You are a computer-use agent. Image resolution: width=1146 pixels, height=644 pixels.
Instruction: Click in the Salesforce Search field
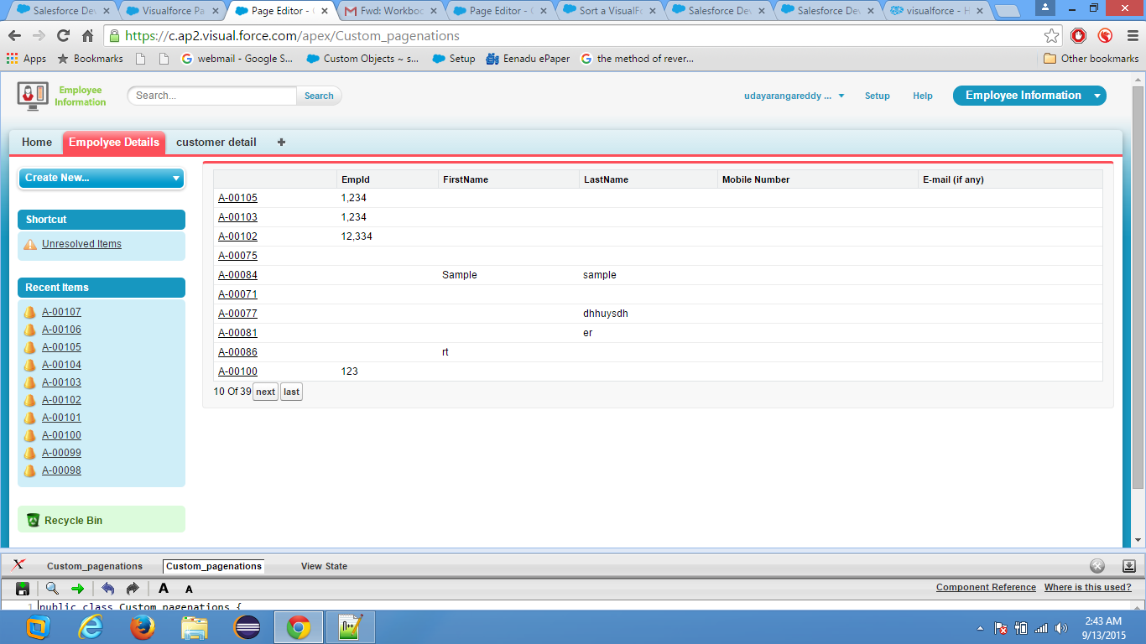(x=212, y=96)
